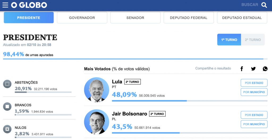The width and height of the screenshot is (272, 140).
Task: Show Lula's results por Estado
Action: tap(254, 83)
